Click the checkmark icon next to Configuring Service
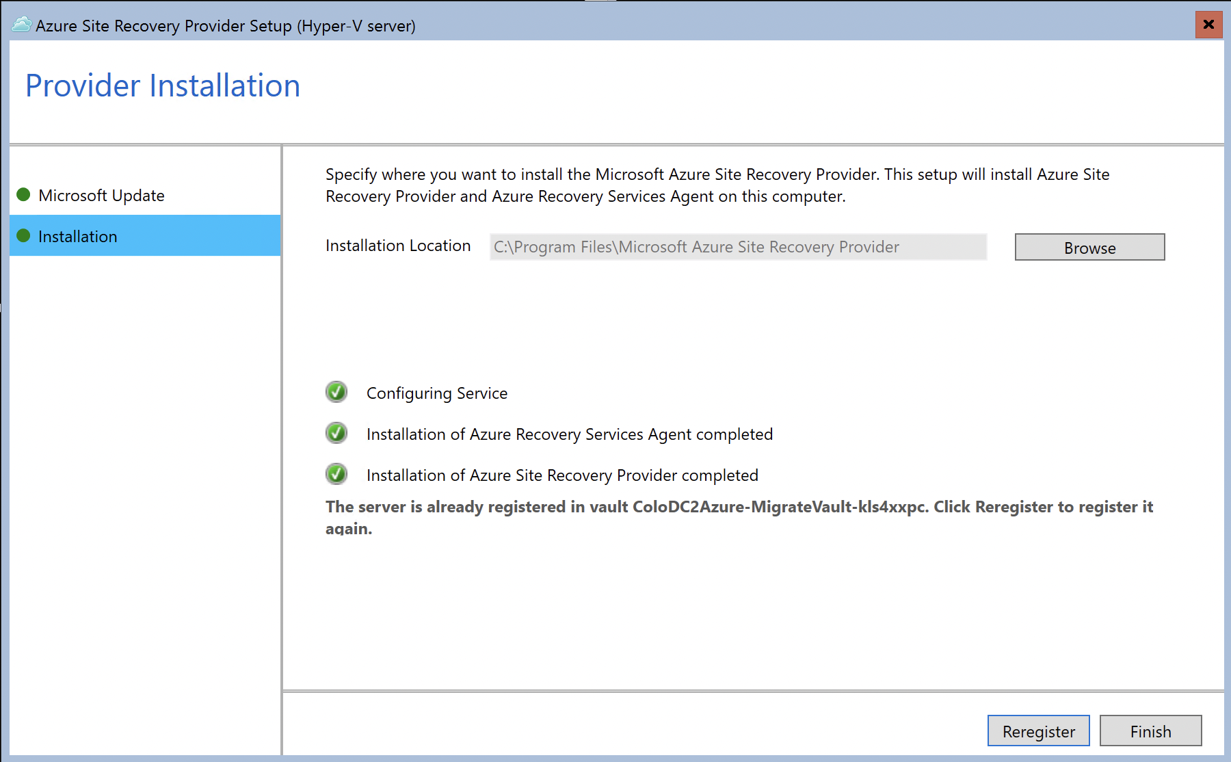The height and width of the screenshot is (762, 1231). (x=336, y=392)
